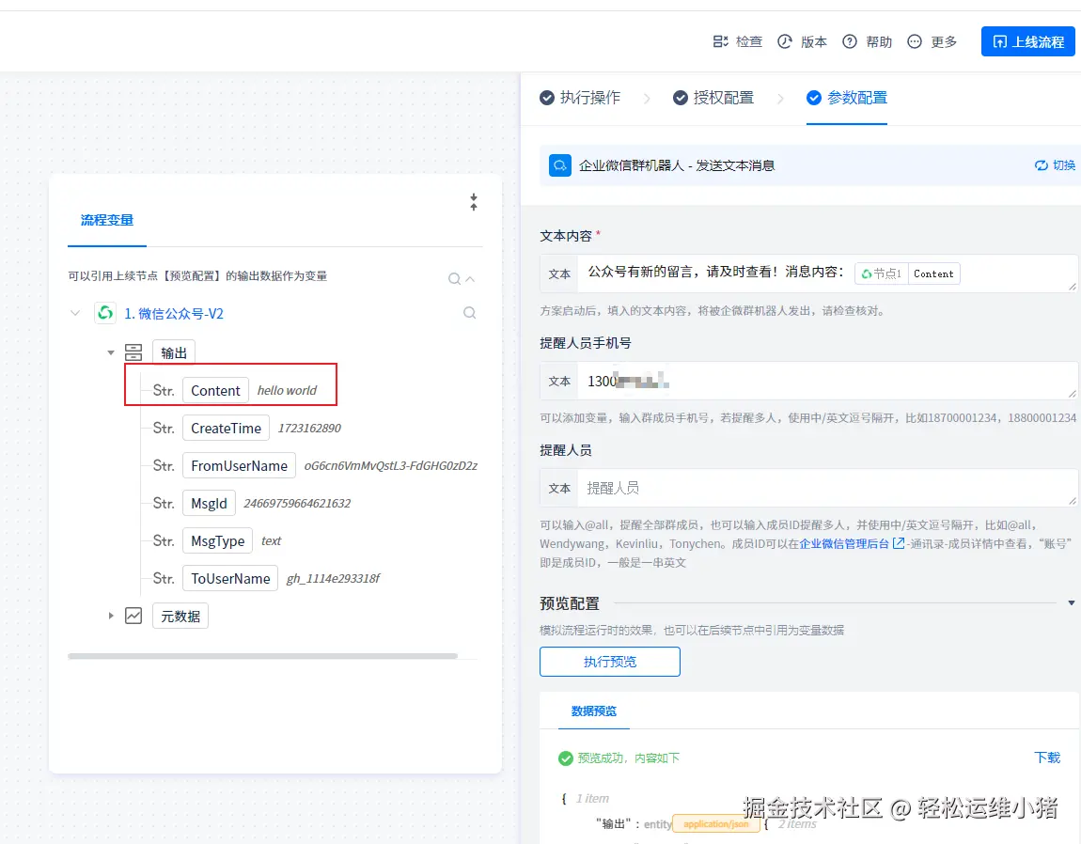
Task: Select the 流程变量 tab
Action: point(107,220)
